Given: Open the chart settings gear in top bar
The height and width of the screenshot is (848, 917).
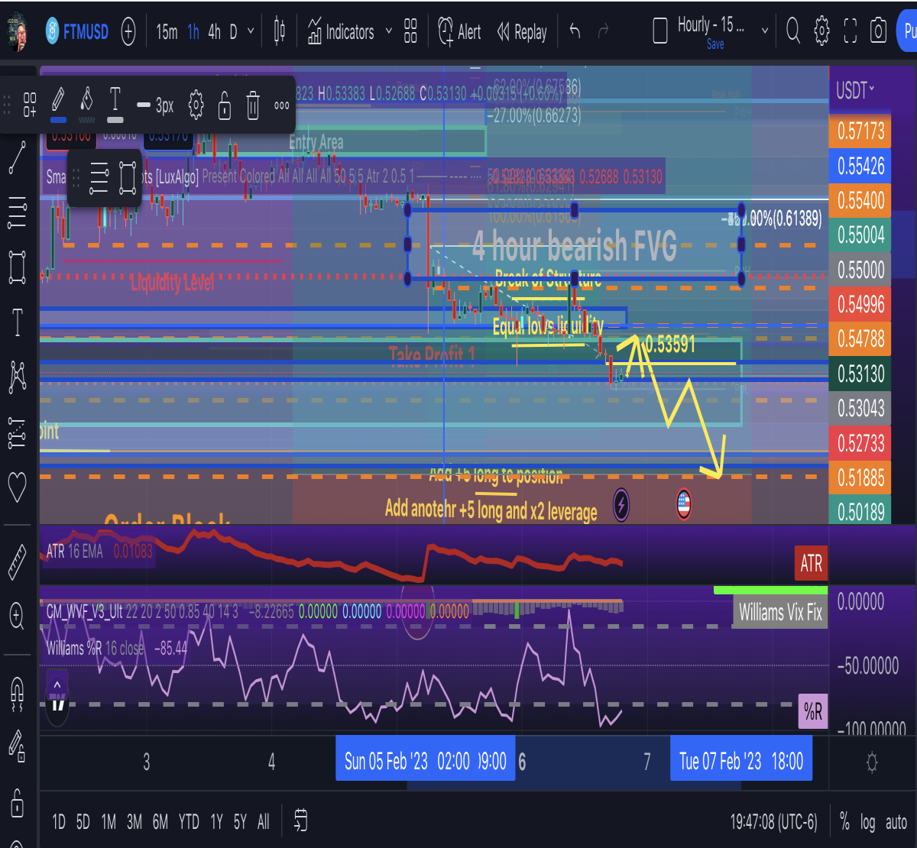Looking at the screenshot, I should [821, 31].
